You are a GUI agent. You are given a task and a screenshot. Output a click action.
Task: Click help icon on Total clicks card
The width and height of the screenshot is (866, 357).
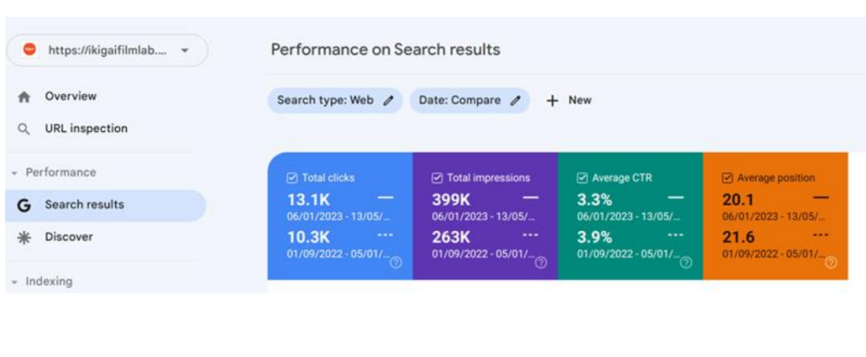click(x=396, y=262)
